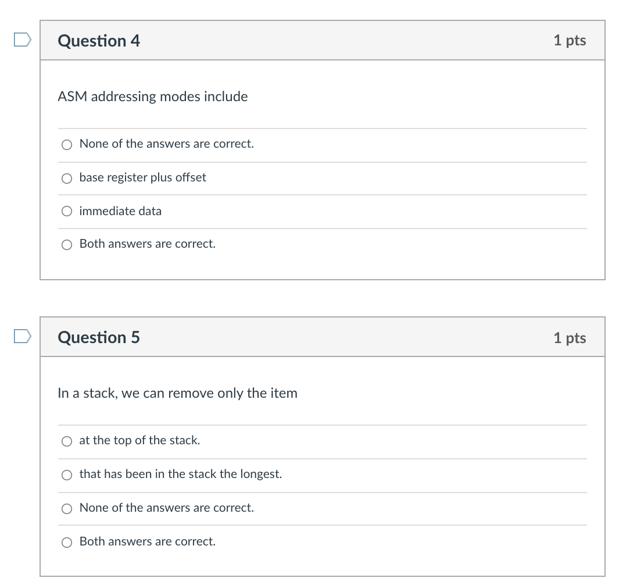Click the answer text "at the top of the stack."
The width and height of the screenshot is (630, 585).
[139, 440]
